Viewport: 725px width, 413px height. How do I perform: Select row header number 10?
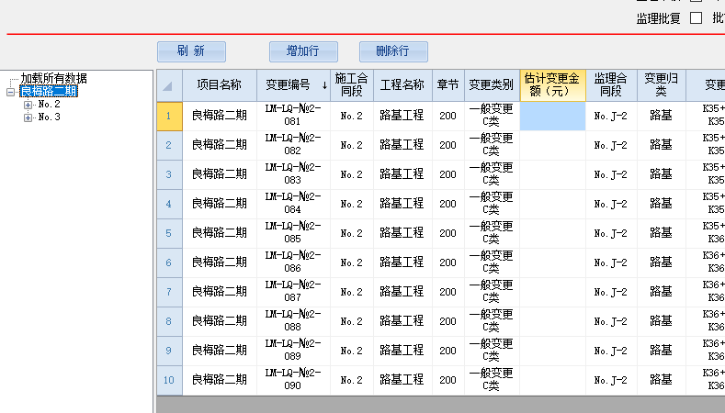pyautogui.click(x=169, y=380)
